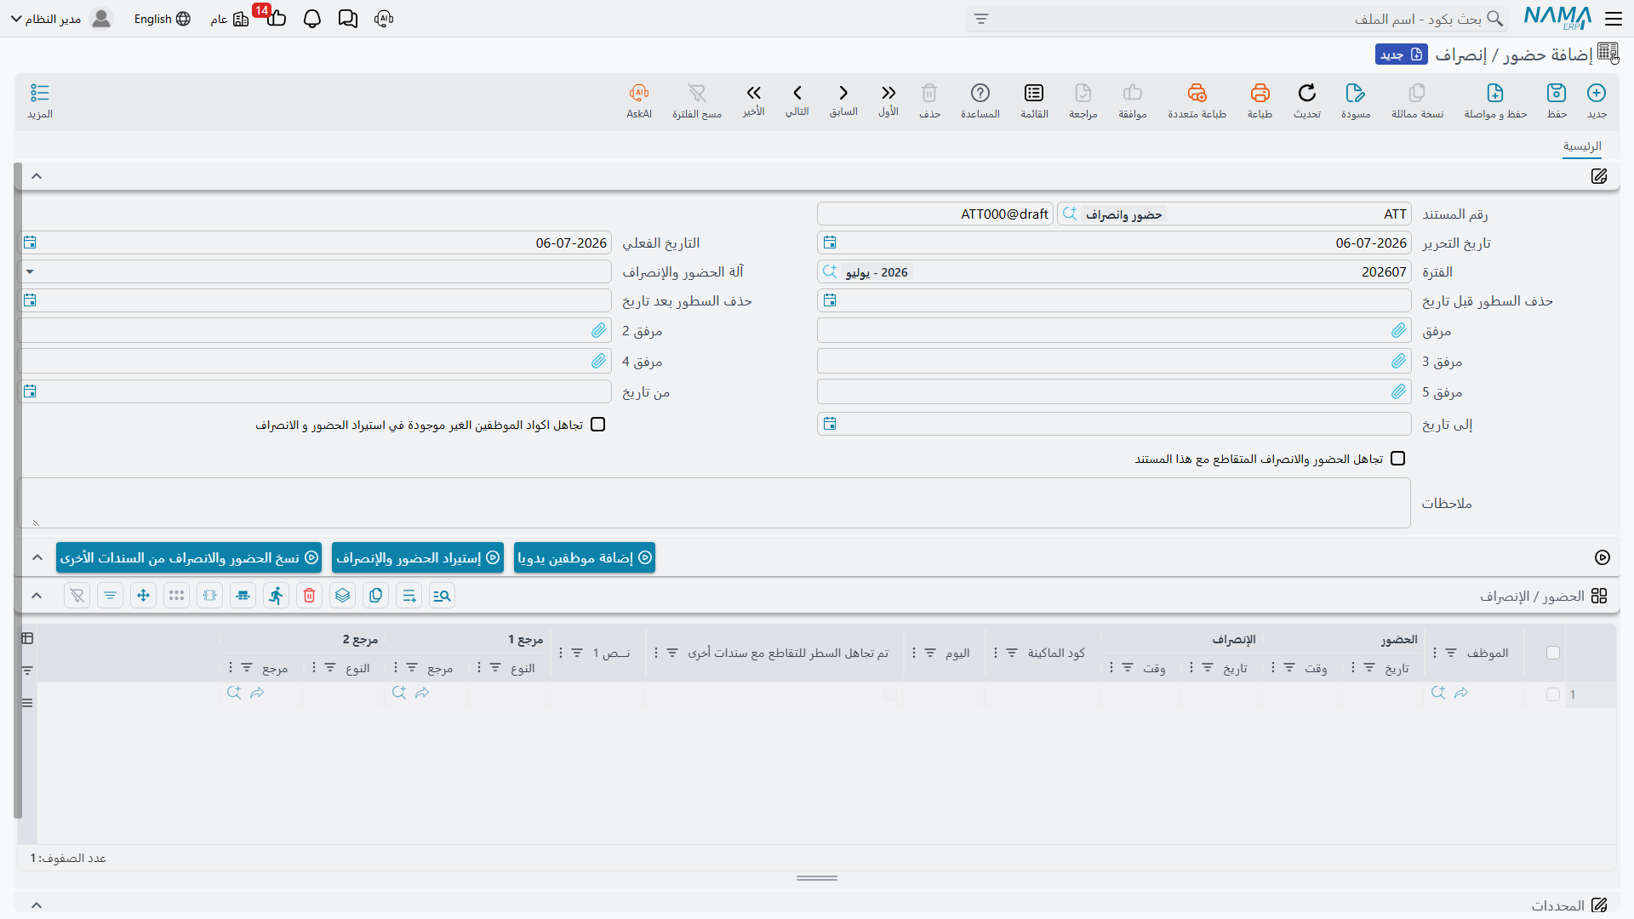Open the More (المزيد) menu icon
The image size is (1634, 919).
[x=40, y=93]
